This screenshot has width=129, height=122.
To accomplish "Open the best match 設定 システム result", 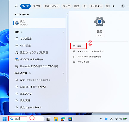I will (x=40, y=23).
